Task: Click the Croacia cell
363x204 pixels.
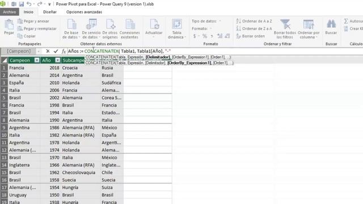Action: (x=81, y=68)
